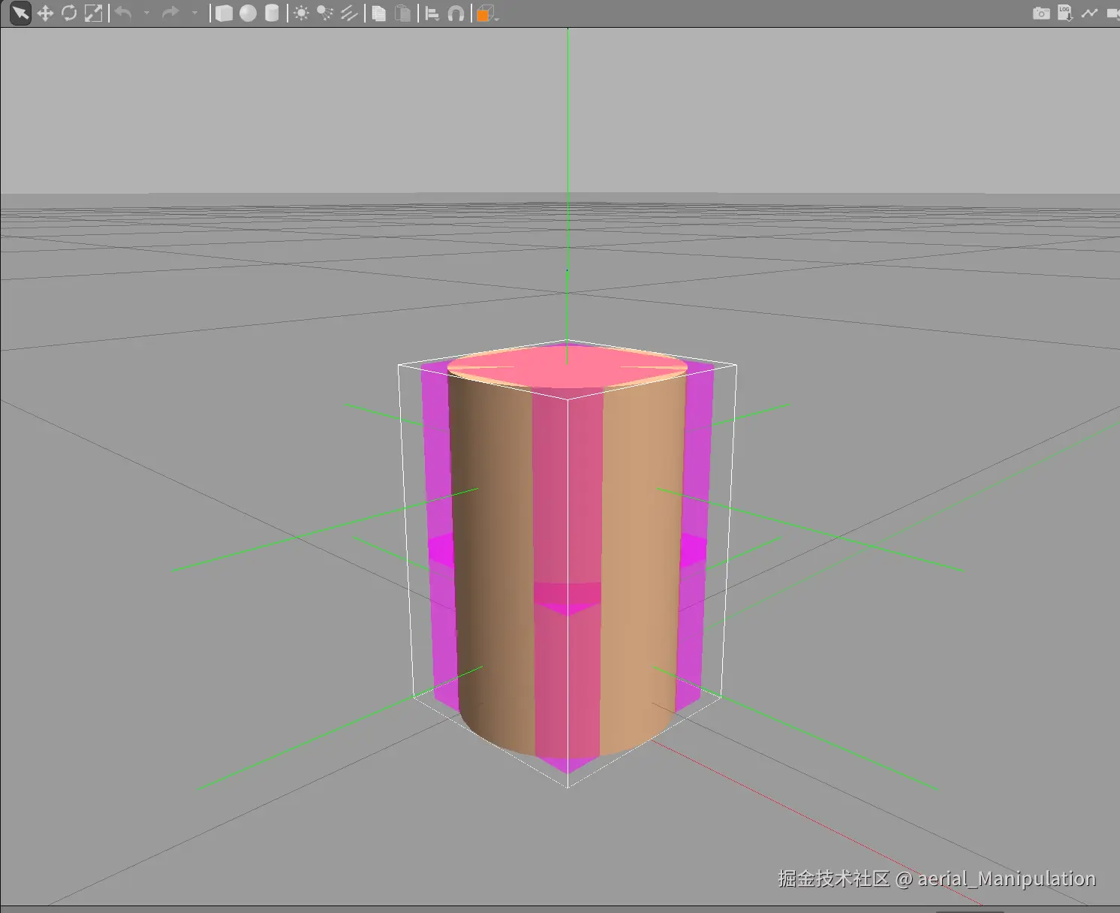Image resolution: width=1120 pixels, height=913 pixels.
Task: Enable the snap magnet tool
Action: (456, 14)
